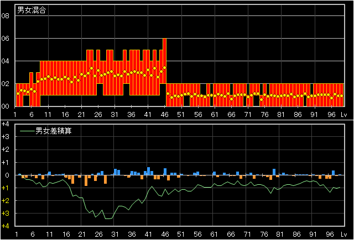
Task: Select level 11 on upper chart x-axis
Action: (x=48, y=115)
